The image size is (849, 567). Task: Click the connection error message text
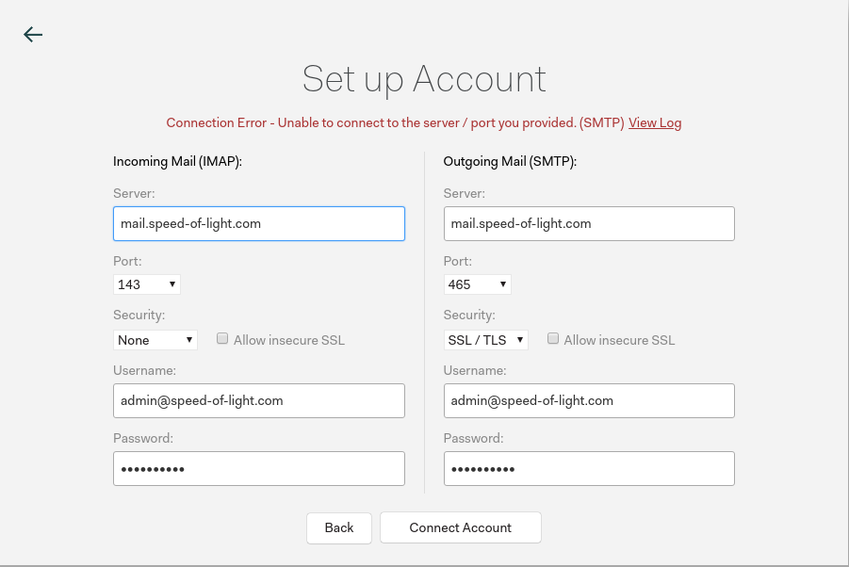pos(394,122)
